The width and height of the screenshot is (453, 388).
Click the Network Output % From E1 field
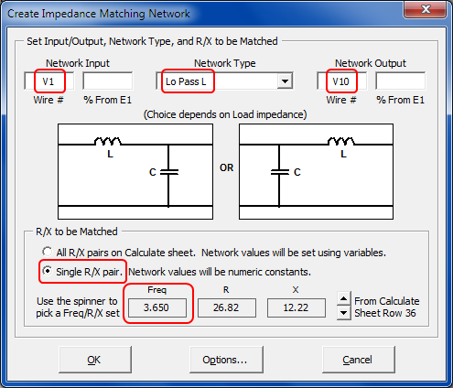400,81
